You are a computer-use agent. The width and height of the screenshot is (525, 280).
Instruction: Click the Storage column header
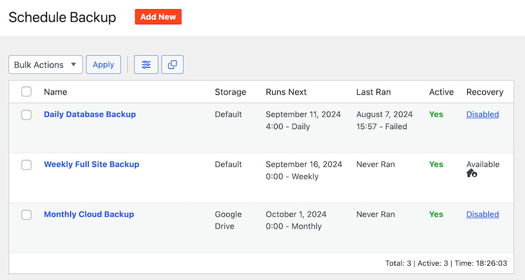pos(231,92)
